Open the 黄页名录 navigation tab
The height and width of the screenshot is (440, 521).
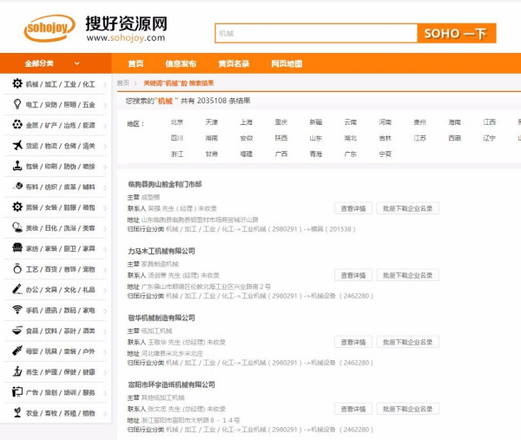233,63
